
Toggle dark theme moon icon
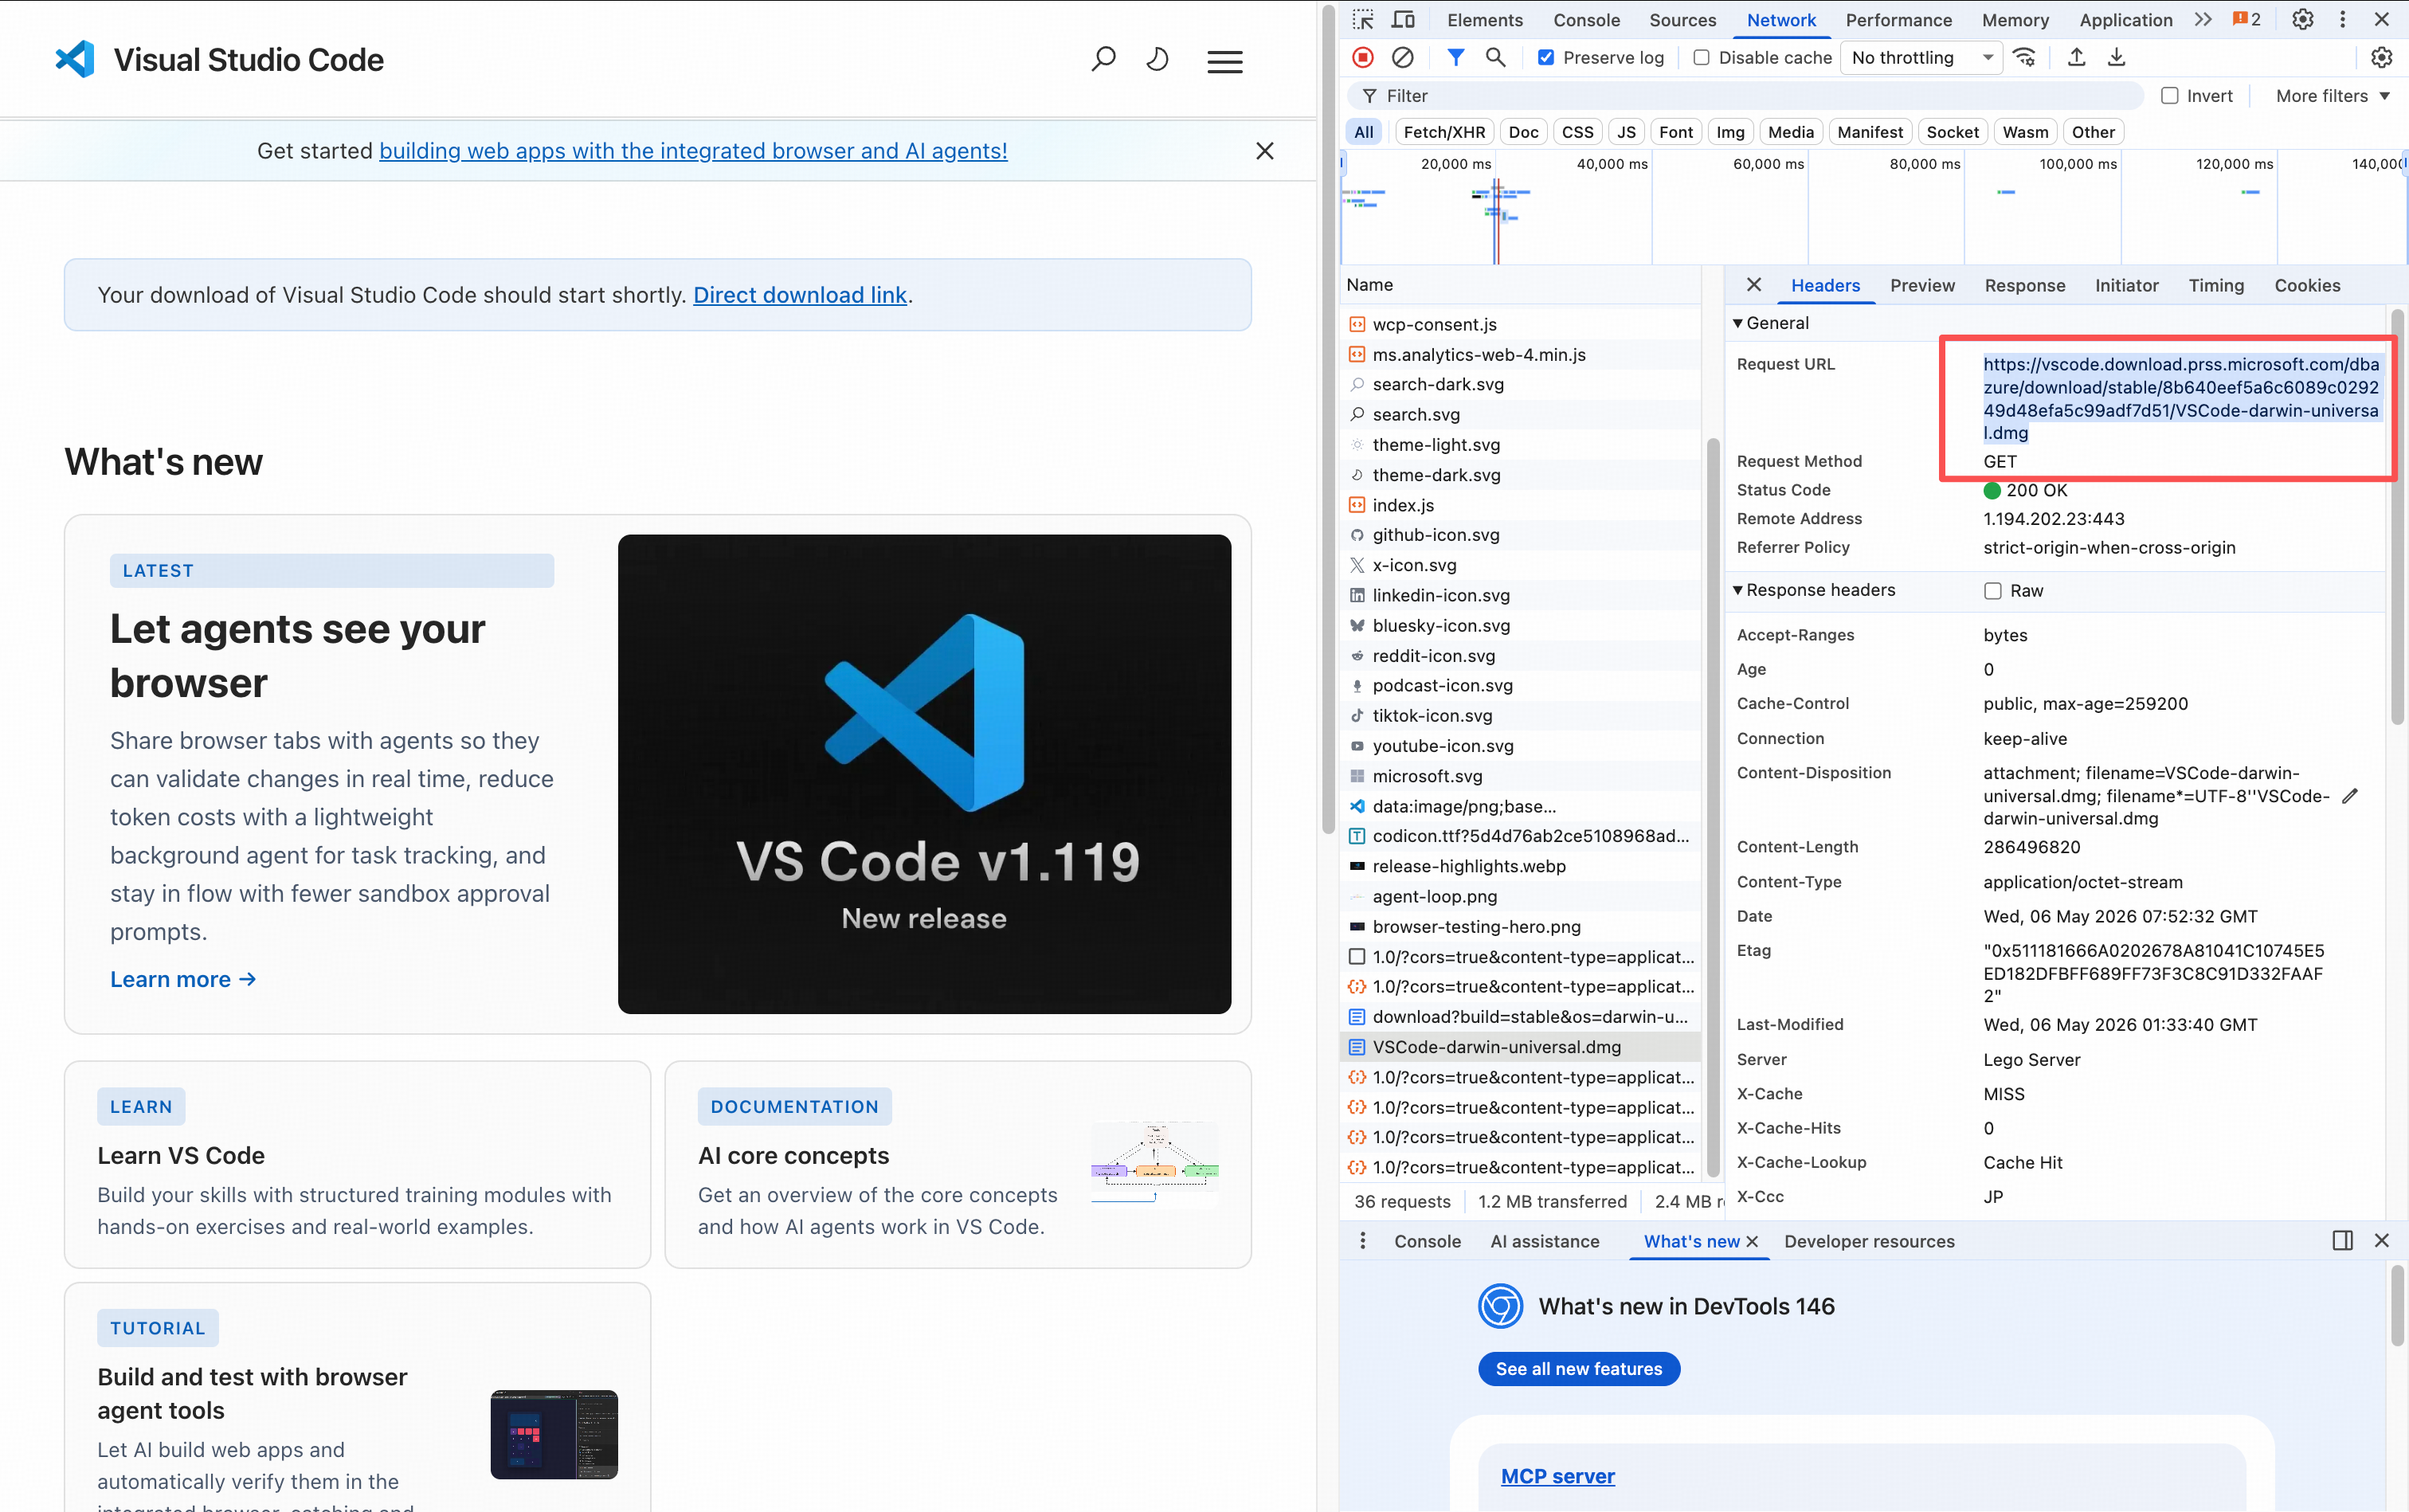point(1157,60)
